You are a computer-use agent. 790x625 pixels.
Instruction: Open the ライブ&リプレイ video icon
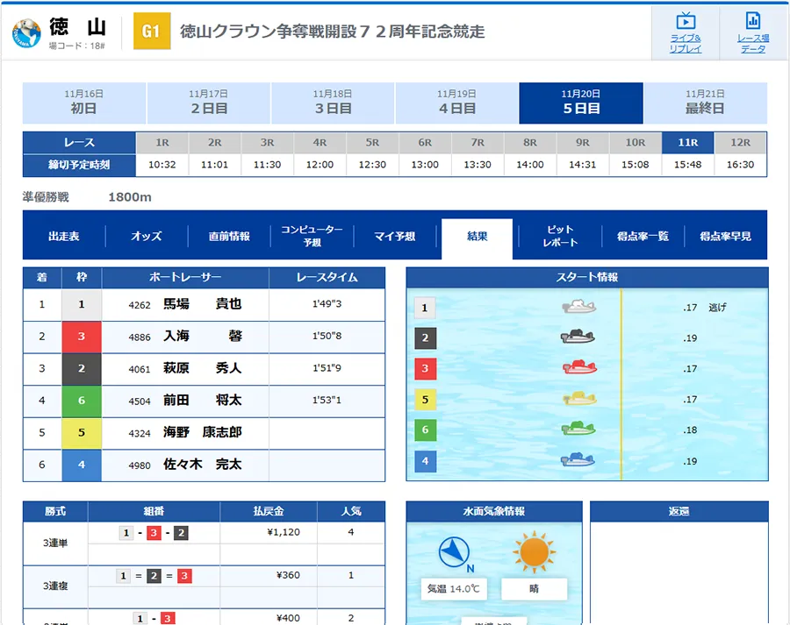click(x=686, y=22)
